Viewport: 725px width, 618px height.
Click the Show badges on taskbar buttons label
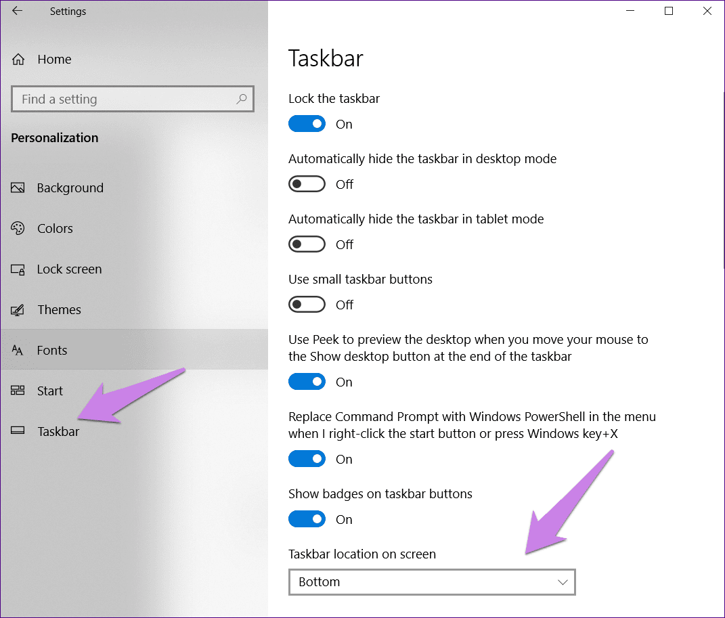pos(380,493)
